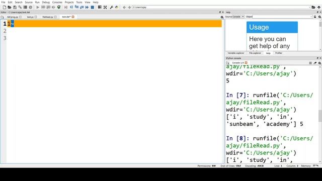Switch to the test.py editor tab
Screen dimensions: 322x181
pos(30,17)
